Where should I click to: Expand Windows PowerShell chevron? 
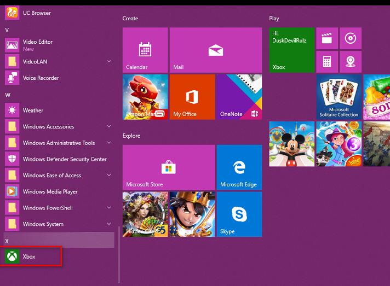[109, 208]
